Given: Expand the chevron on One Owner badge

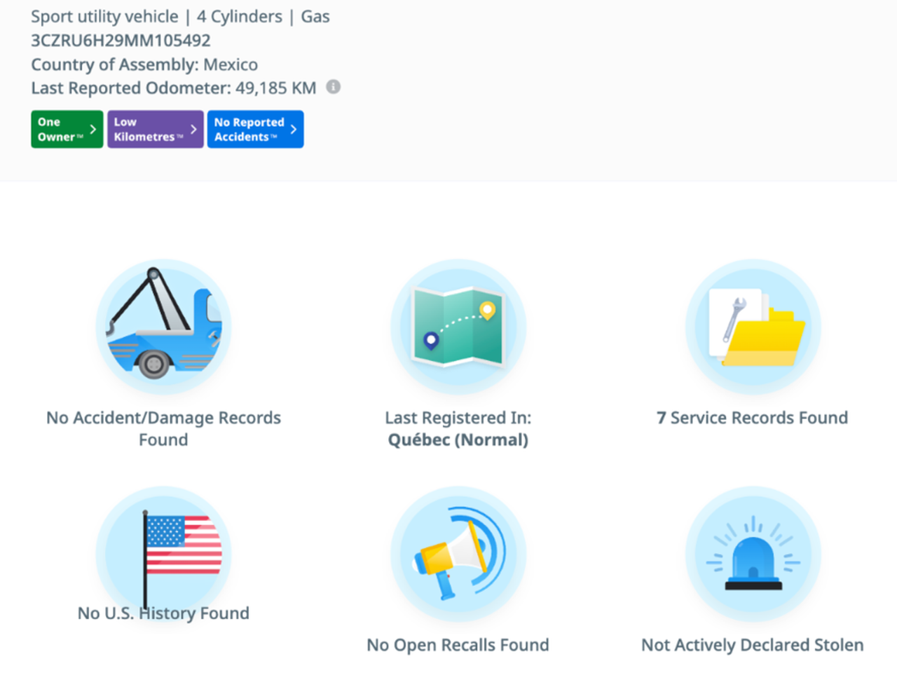Looking at the screenshot, I should click(x=93, y=129).
